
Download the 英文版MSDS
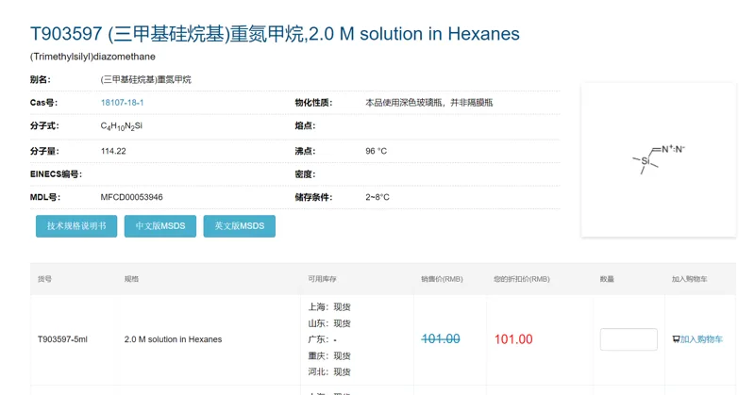[x=240, y=226]
